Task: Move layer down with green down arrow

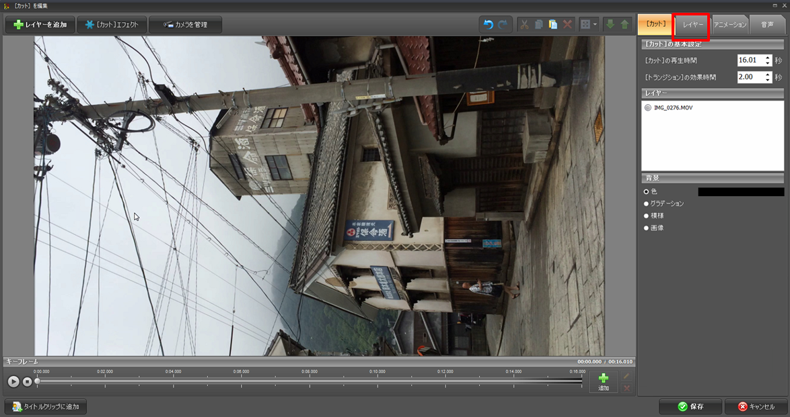Action: point(610,25)
